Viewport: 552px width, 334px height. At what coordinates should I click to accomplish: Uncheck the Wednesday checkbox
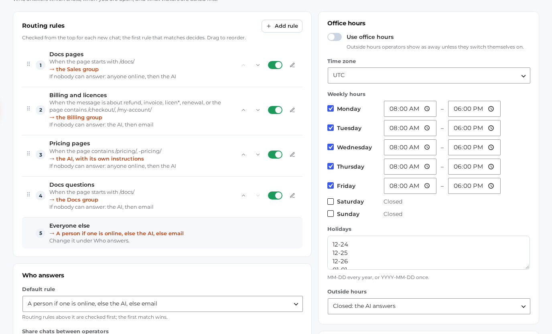pyautogui.click(x=331, y=147)
